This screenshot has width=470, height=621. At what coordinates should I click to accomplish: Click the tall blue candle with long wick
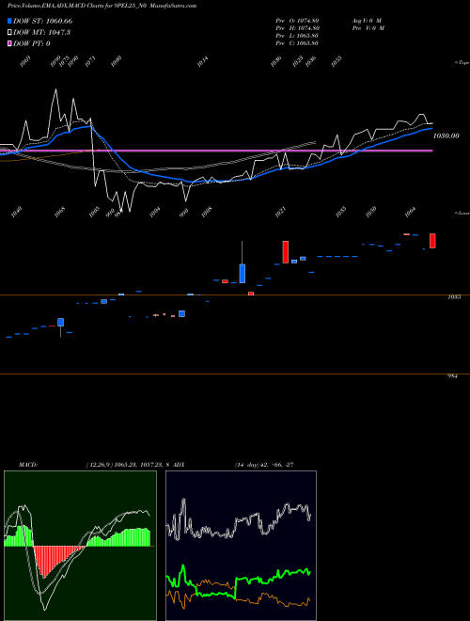[x=243, y=273]
